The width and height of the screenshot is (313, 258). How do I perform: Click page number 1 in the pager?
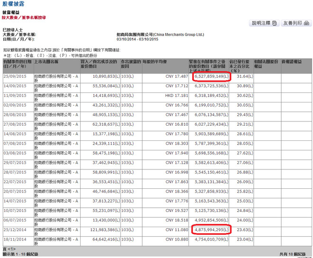pos(11,249)
